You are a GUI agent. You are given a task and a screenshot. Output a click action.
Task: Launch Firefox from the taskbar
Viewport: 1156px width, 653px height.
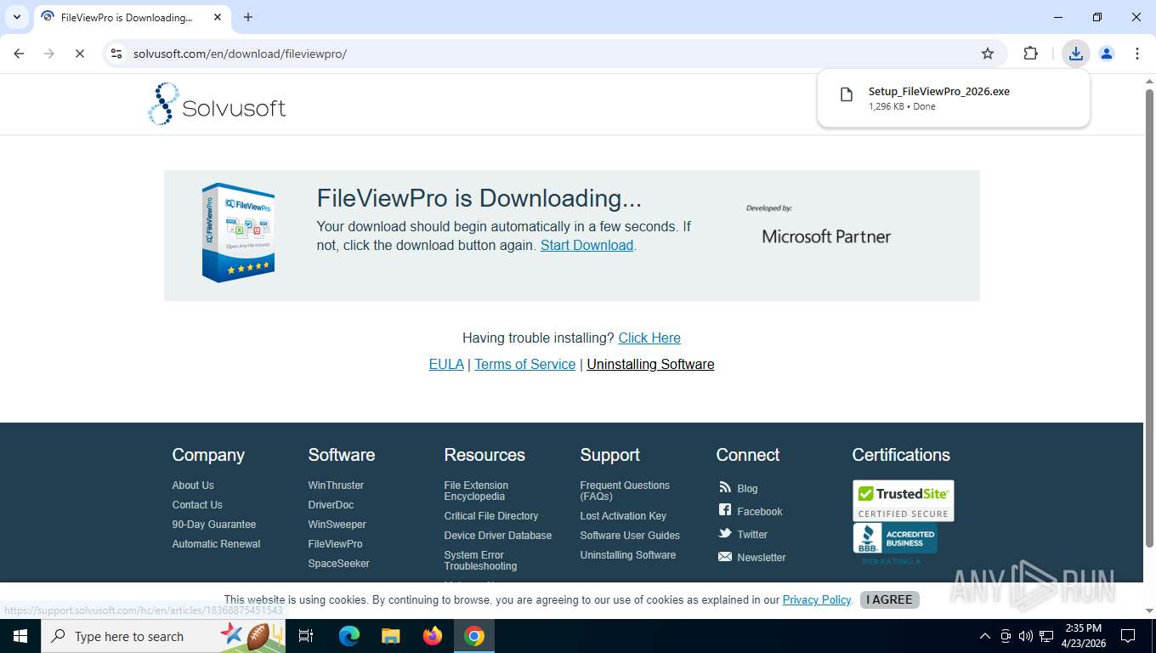coord(432,636)
